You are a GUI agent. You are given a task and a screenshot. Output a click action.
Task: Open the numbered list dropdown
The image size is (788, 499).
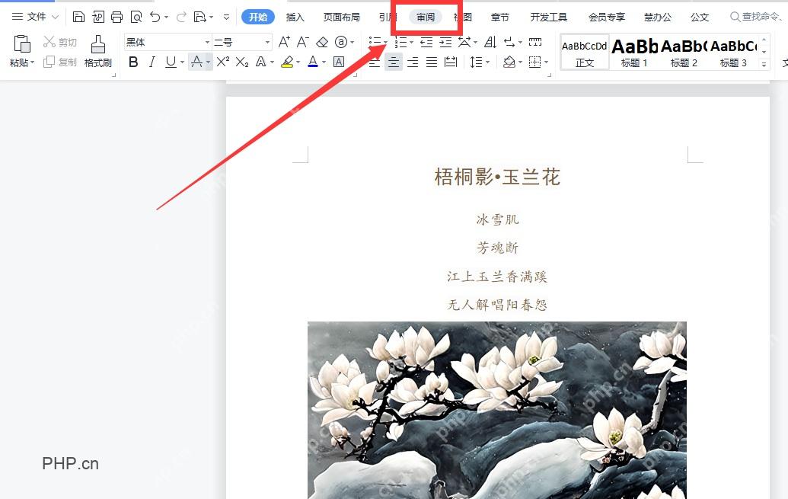click(412, 42)
